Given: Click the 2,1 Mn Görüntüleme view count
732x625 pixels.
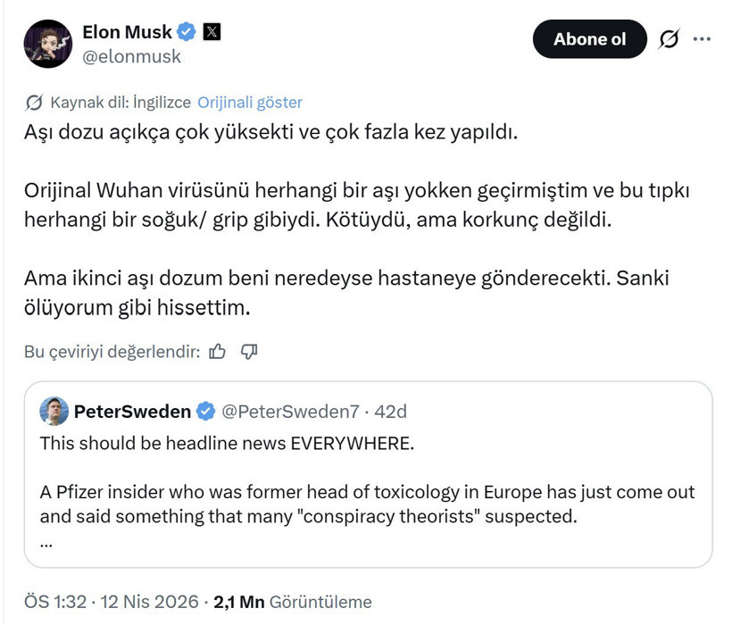Looking at the screenshot, I should pyautogui.click(x=293, y=602).
